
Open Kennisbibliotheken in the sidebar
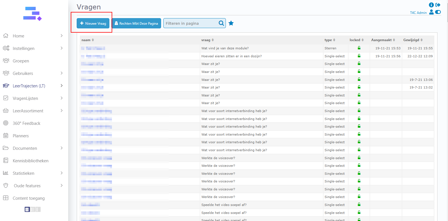pos(30,161)
